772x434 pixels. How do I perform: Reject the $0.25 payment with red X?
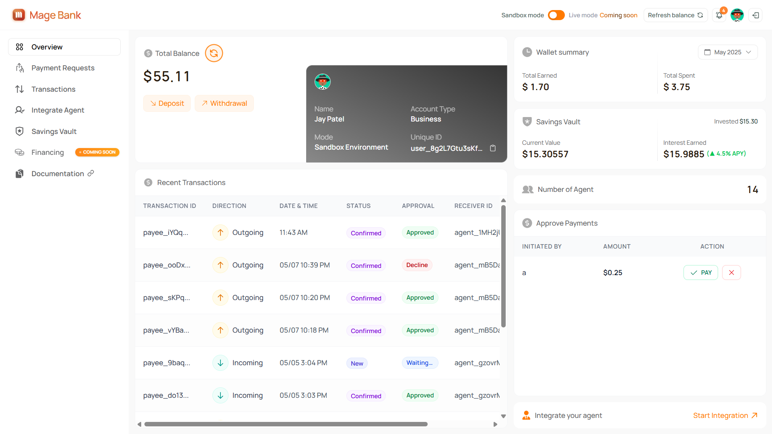coord(731,273)
